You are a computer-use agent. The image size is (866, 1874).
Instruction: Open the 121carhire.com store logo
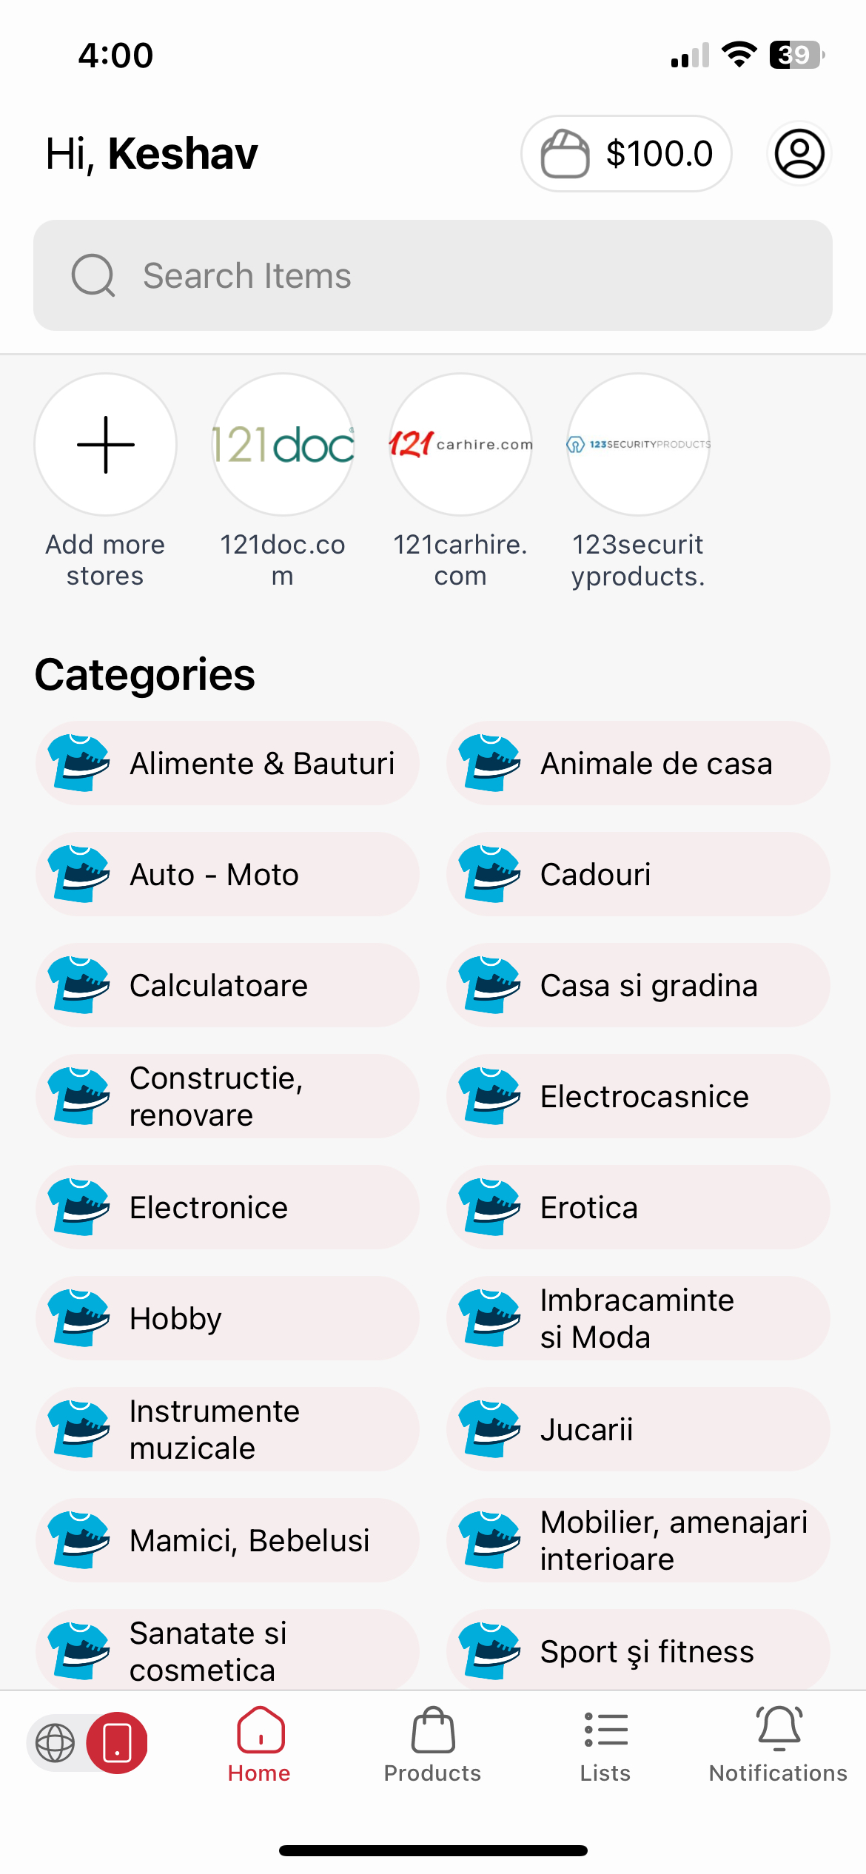tap(460, 444)
